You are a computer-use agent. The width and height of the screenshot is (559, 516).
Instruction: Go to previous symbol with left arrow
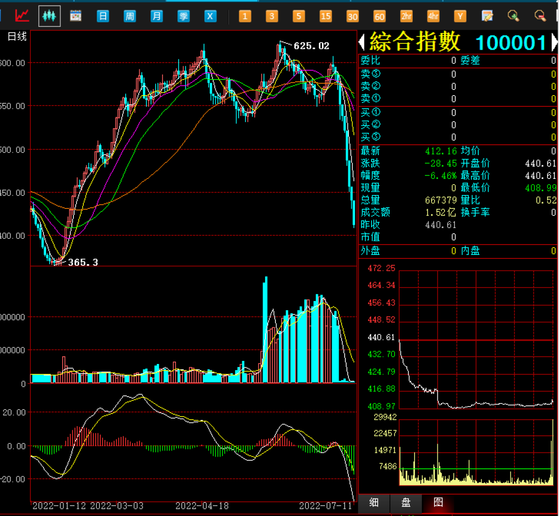coord(361,42)
